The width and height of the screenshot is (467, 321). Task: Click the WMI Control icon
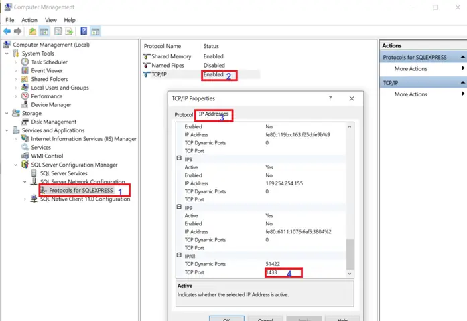[25, 156]
